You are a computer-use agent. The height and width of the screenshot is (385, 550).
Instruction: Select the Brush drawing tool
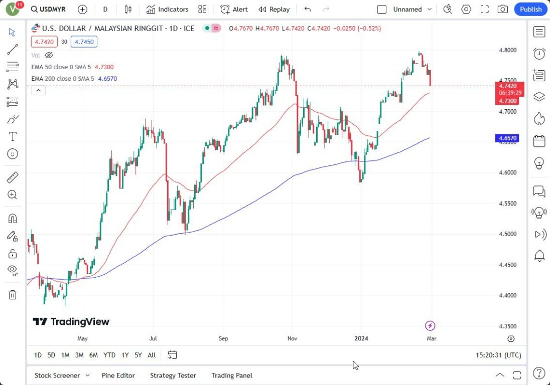point(13,119)
